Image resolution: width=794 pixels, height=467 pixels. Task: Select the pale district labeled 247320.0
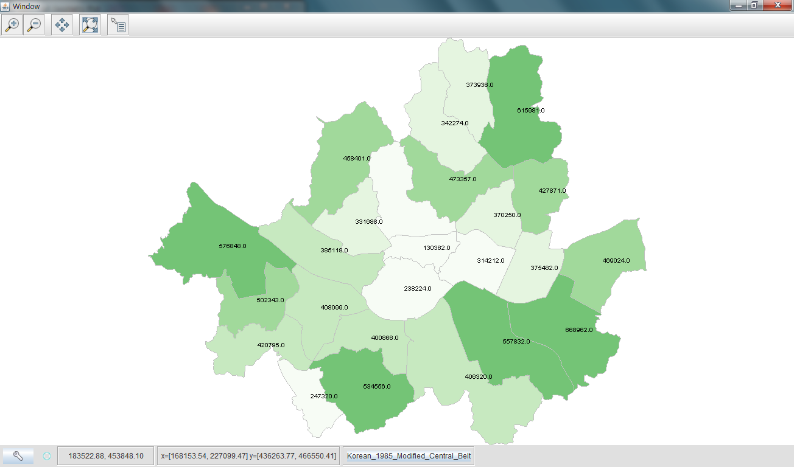pos(321,396)
